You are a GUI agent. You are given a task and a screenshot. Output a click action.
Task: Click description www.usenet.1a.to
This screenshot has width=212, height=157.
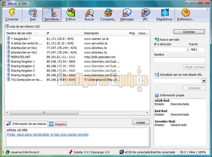(96, 39)
